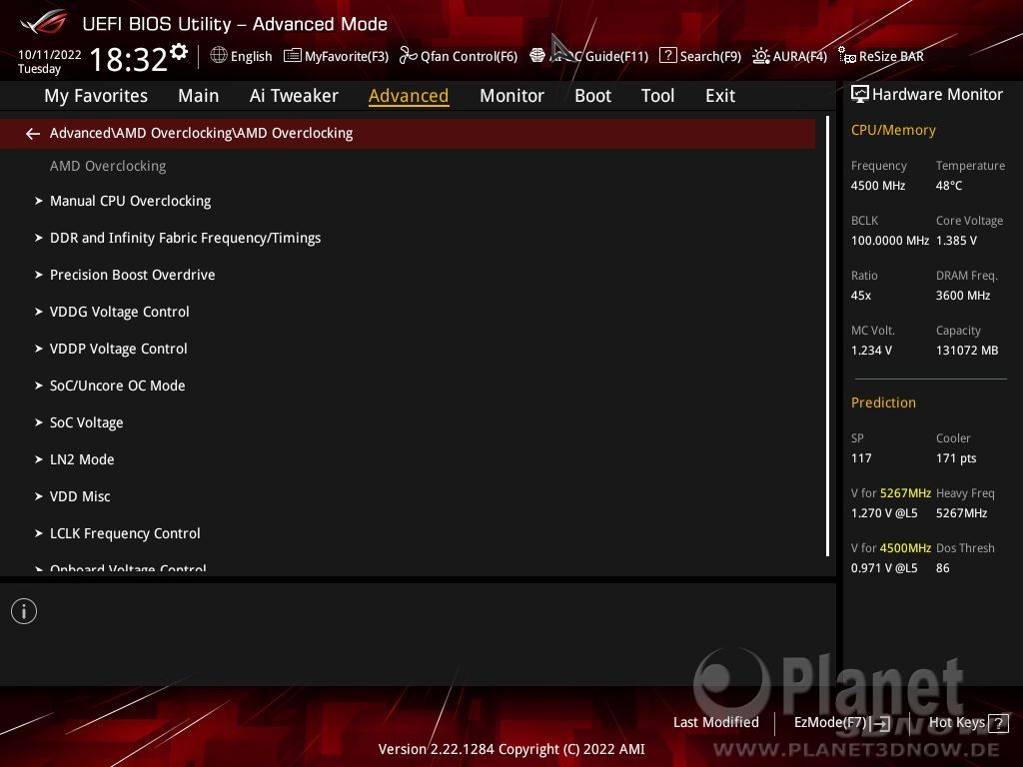Click the breadcrumb path Advanced\AMD Overclocking
The image size is (1023, 767).
(201, 133)
